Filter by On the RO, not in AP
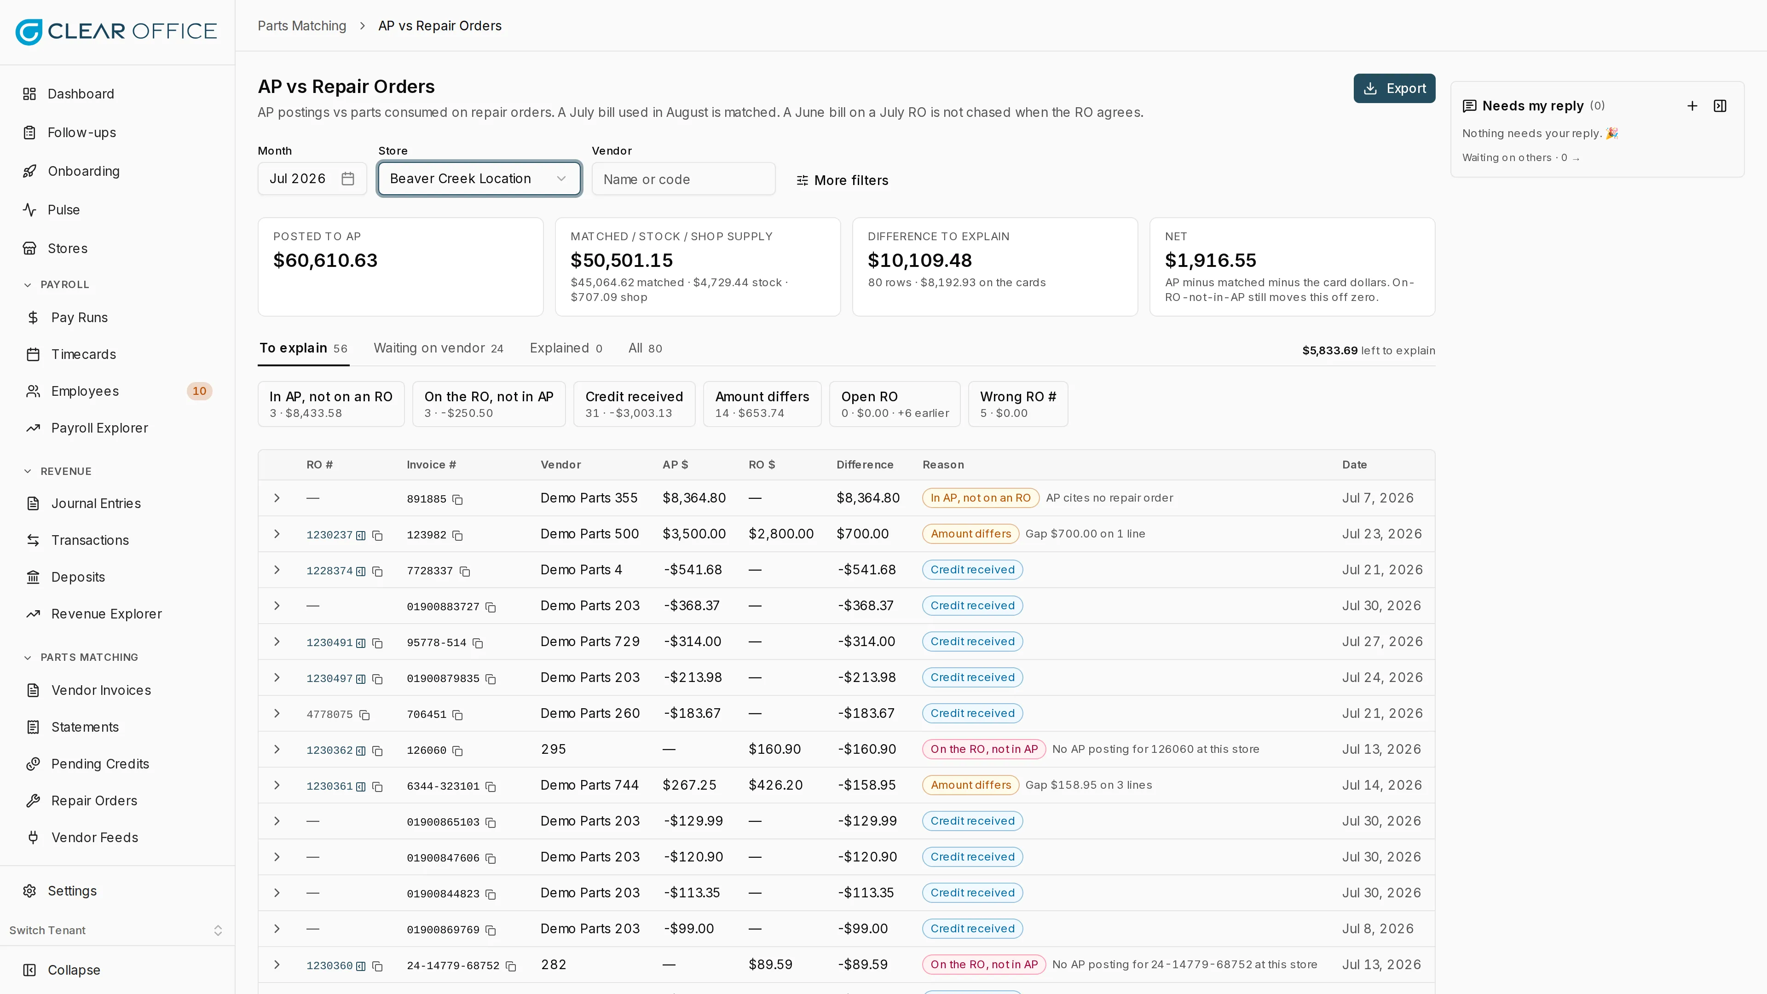Viewport: 1767px width, 994px height. pyautogui.click(x=488, y=404)
